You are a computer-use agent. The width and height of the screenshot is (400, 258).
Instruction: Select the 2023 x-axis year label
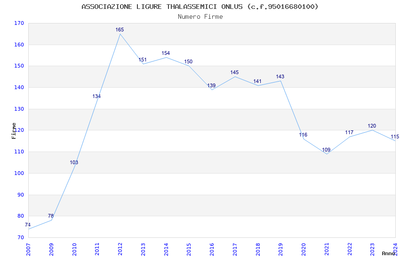point(372,250)
